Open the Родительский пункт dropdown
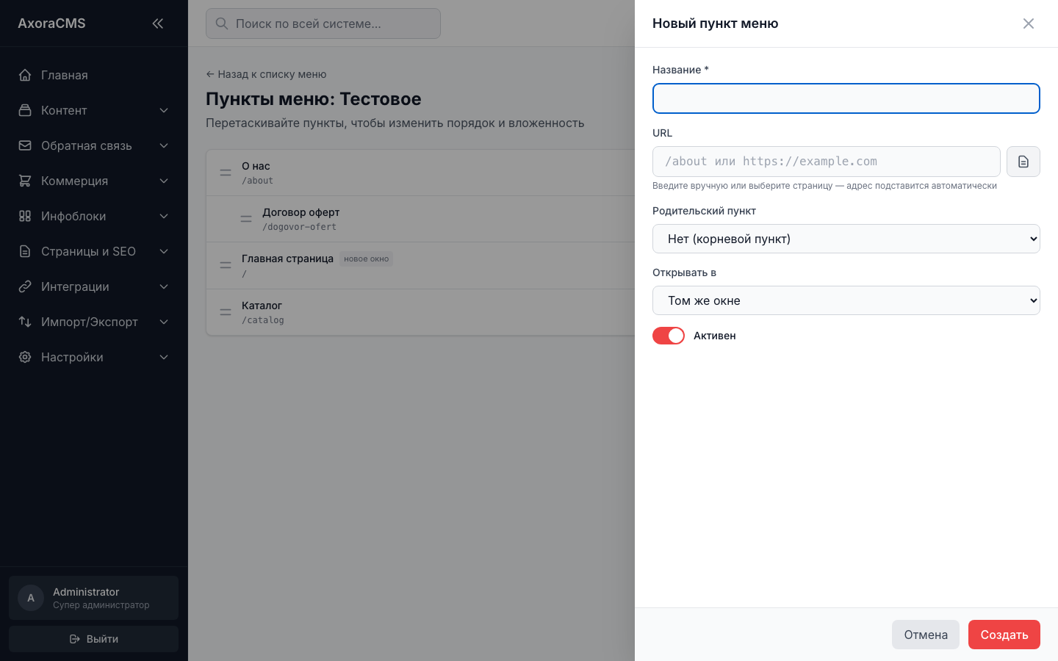Viewport: 1058px width, 661px height. pos(846,239)
